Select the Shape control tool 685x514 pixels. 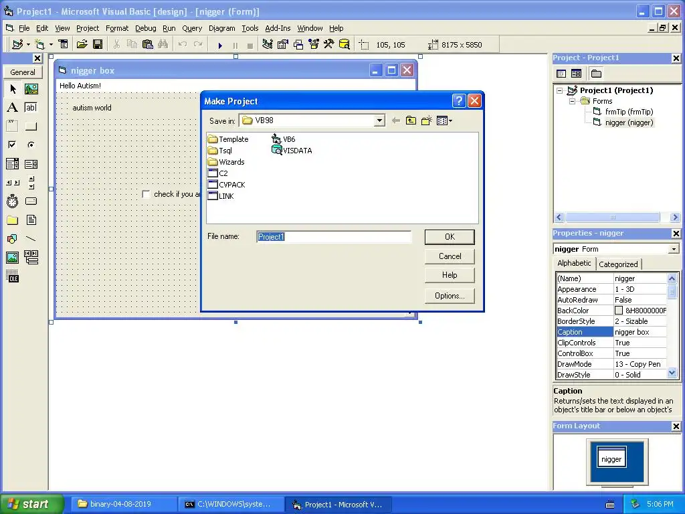pyautogui.click(x=13, y=239)
